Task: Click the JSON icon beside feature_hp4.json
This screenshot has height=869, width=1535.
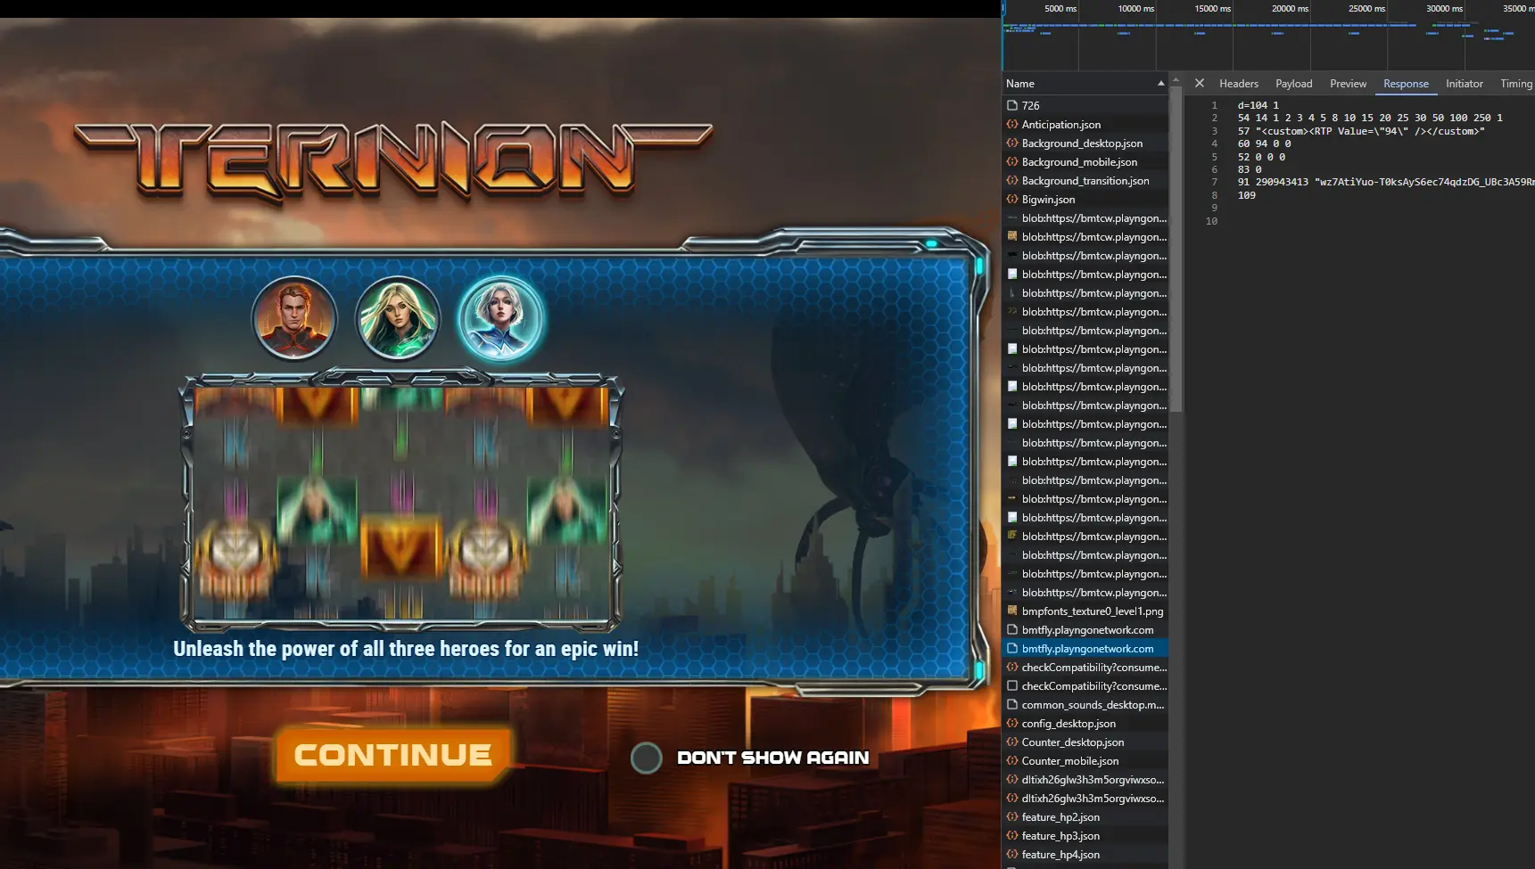Action: 1012,854
